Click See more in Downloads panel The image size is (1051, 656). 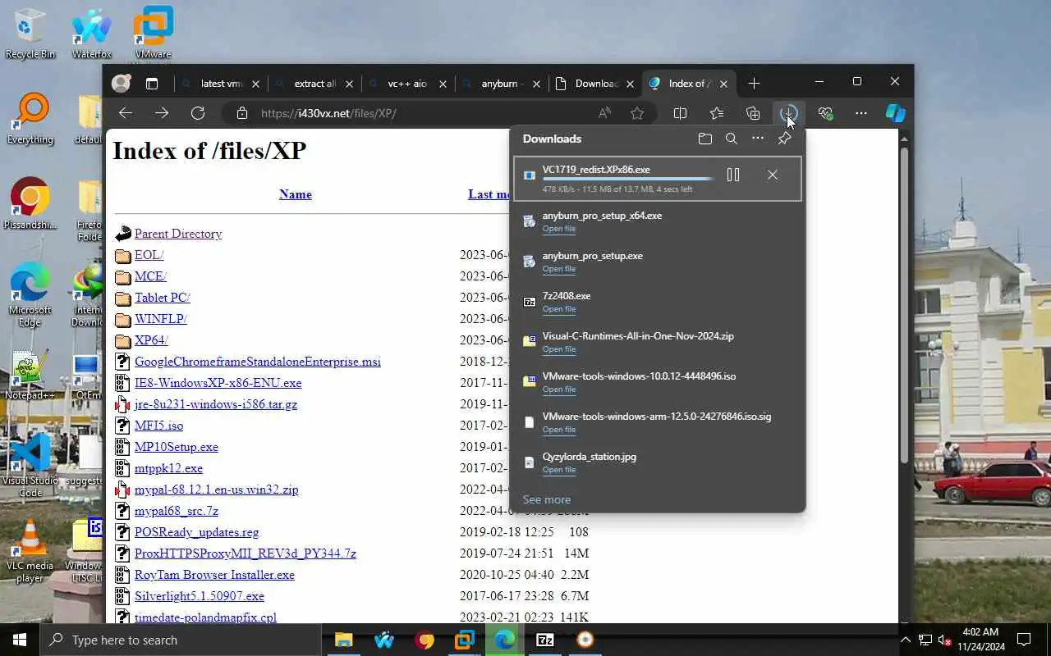tap(547, 499)
